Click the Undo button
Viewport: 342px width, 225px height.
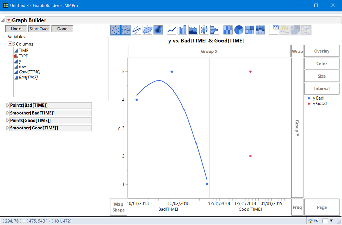(16, 29)
